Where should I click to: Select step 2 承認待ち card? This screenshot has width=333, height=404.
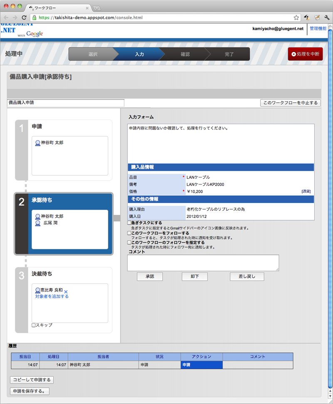coord(64,224)
